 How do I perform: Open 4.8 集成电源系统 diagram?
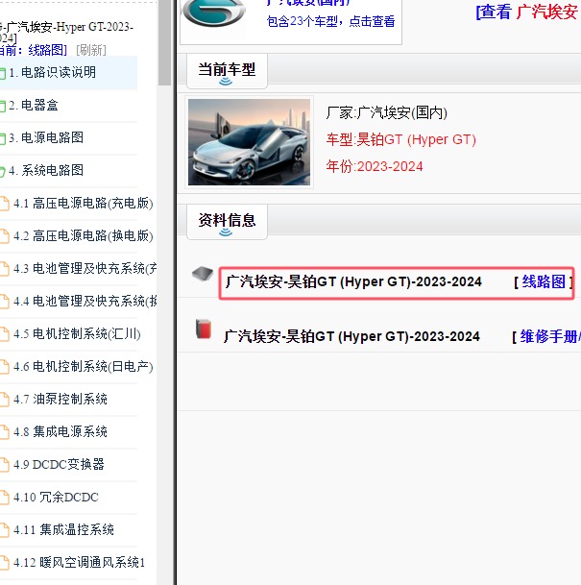point(61,431)
